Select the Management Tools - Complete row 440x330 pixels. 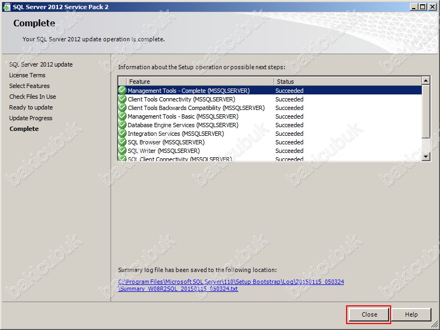(x=270, y=90)
